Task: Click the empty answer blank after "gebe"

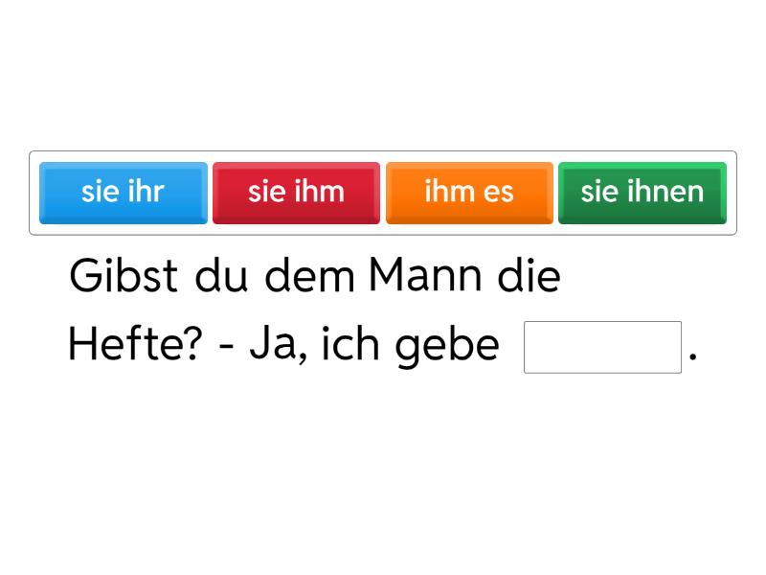Action: pyautogui.click(x=602, y=347)
